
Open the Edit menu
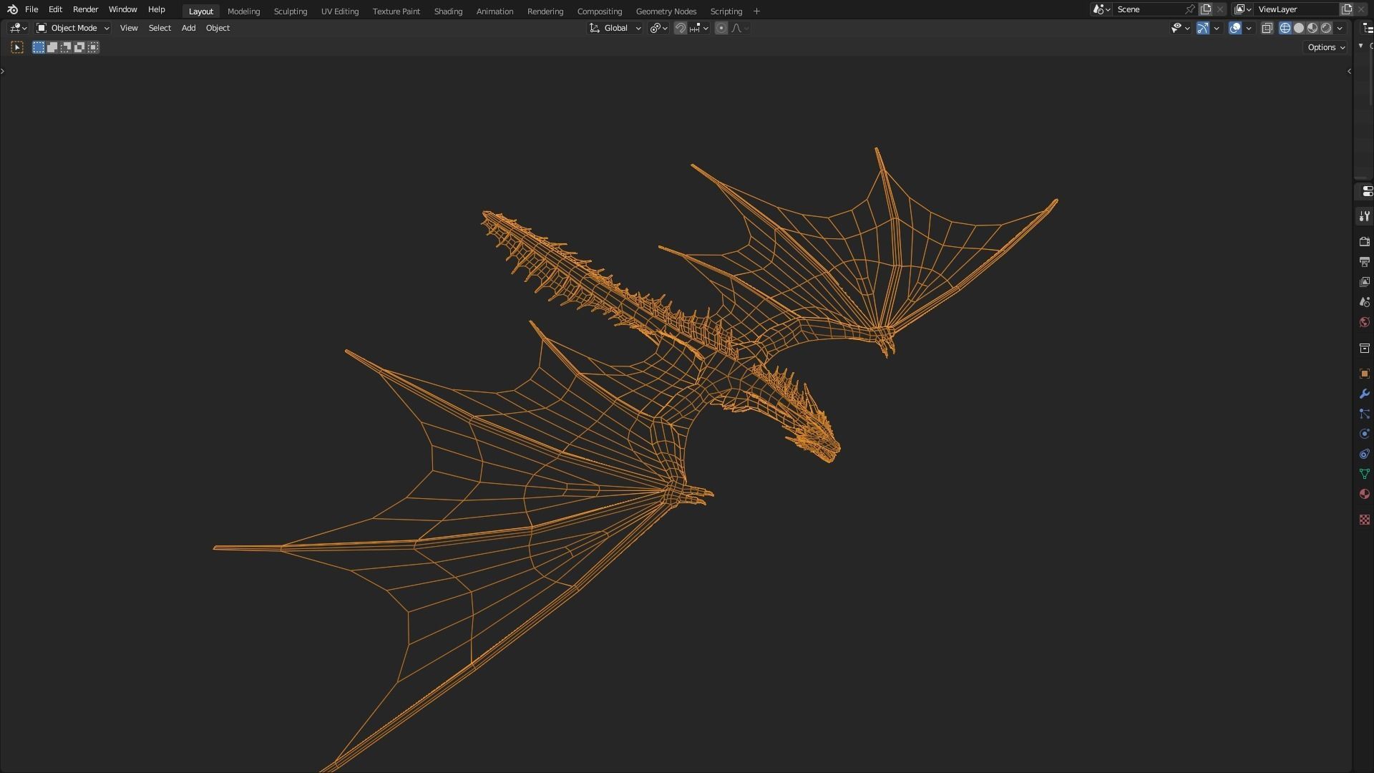55,9
